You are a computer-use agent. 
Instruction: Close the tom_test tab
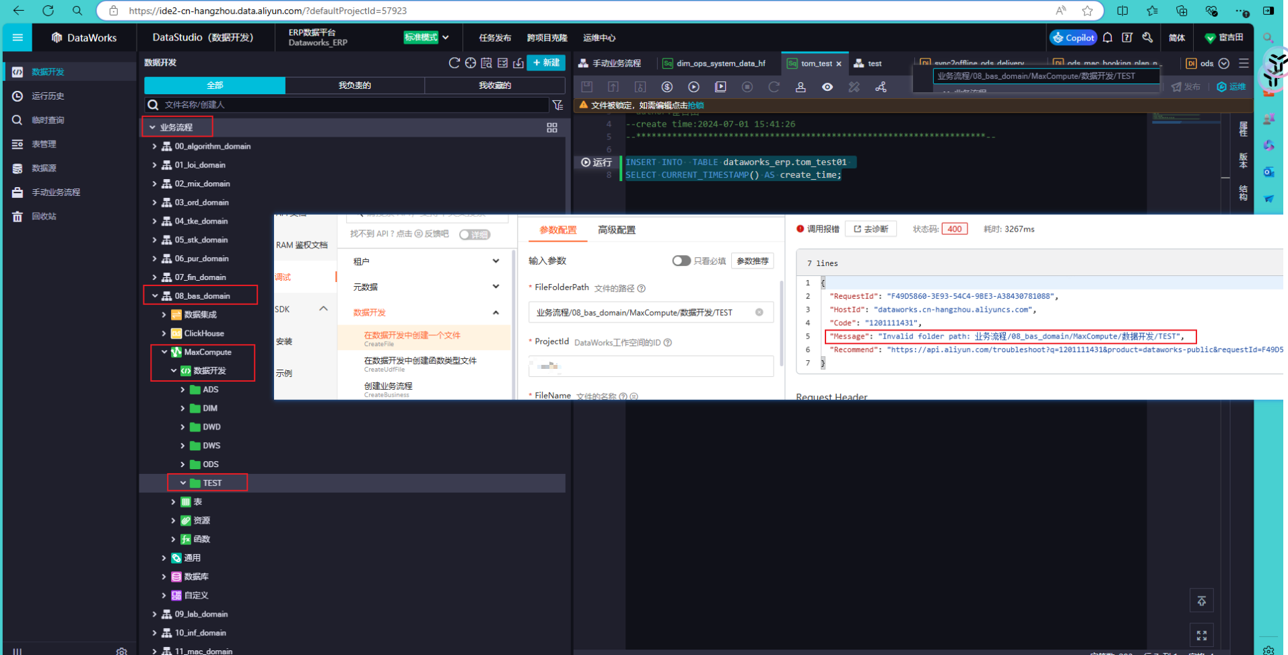pos(839,64)
